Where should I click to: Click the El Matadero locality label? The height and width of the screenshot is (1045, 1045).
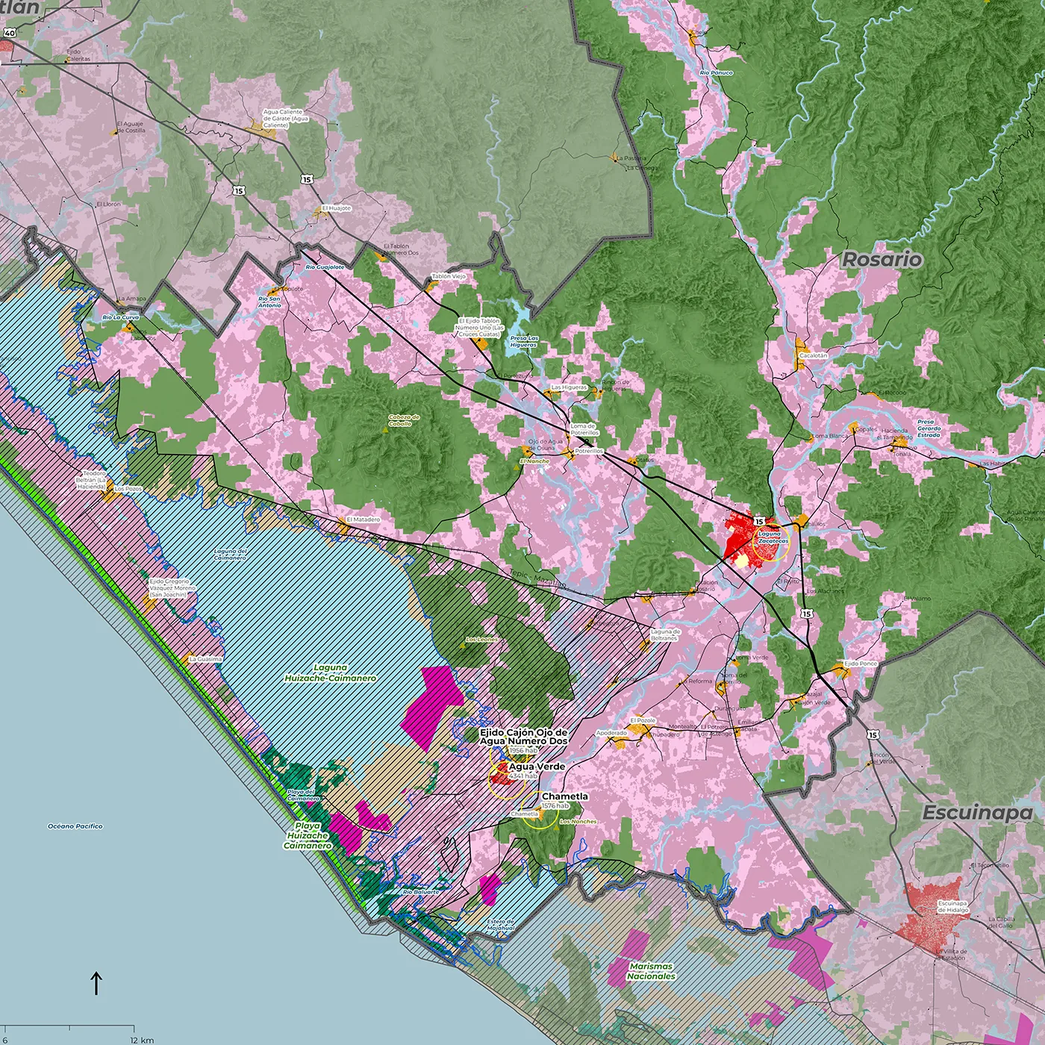click(364, 520)
